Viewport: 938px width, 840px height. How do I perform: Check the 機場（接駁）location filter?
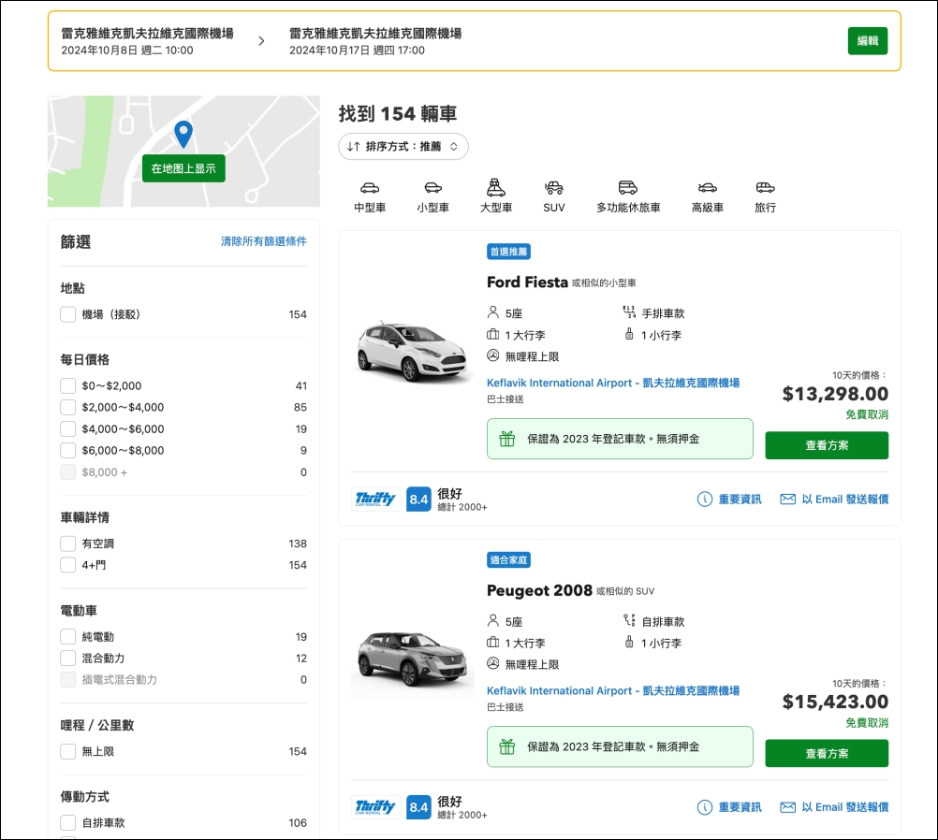point(68,314)
